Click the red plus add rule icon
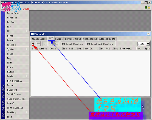Image resolution: width=152 pixels, height=120 pixels. pyautogui.click(x=33, y=44)
